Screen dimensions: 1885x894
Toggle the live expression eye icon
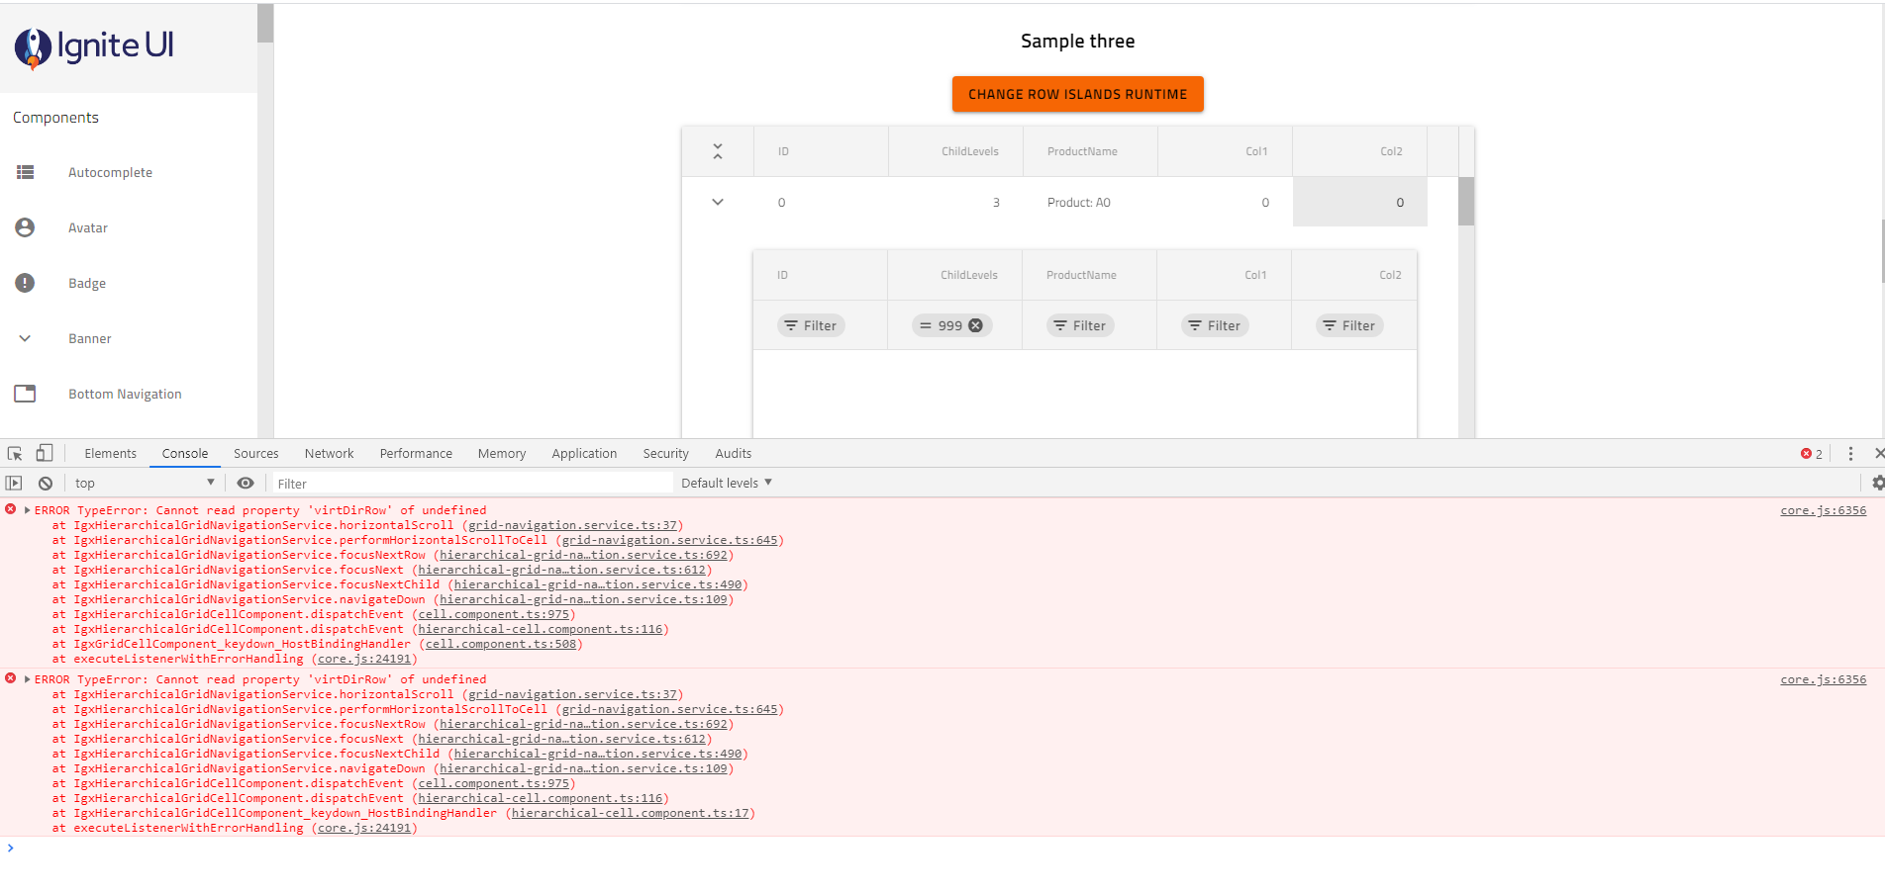(x=246, y=483)
